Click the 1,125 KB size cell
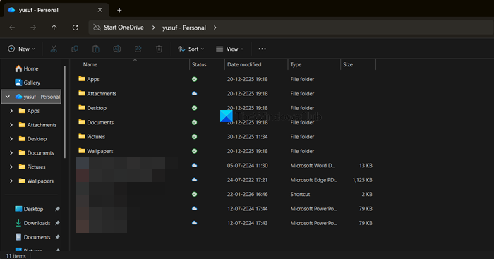The image size is (494, 259). (x=362, y=180)
